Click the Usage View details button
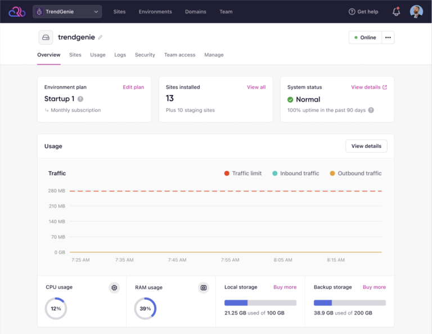Viewport: 432px width, 334px height. (x=366, y=146)
